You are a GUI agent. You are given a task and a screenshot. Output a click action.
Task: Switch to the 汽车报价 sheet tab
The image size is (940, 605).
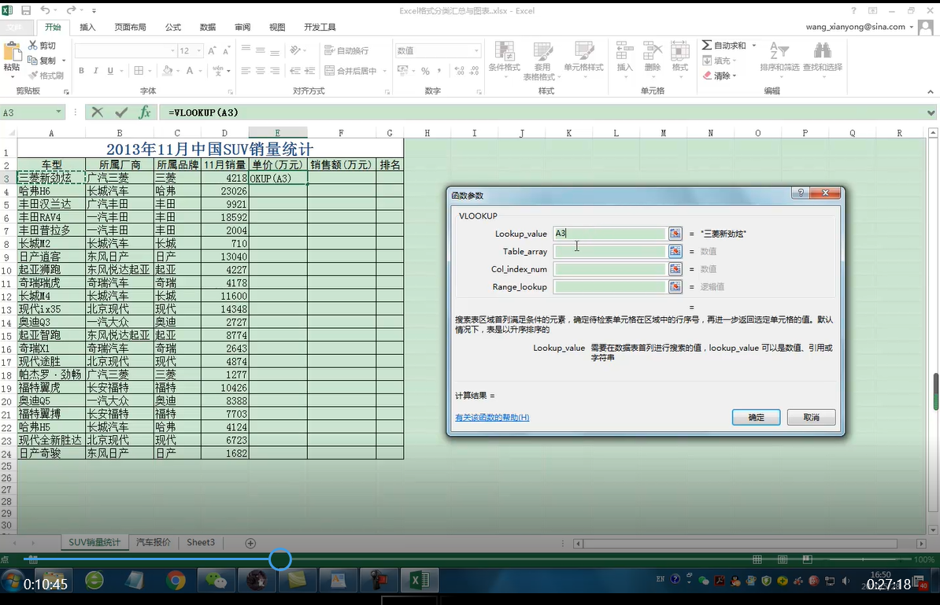pos(154,543)
